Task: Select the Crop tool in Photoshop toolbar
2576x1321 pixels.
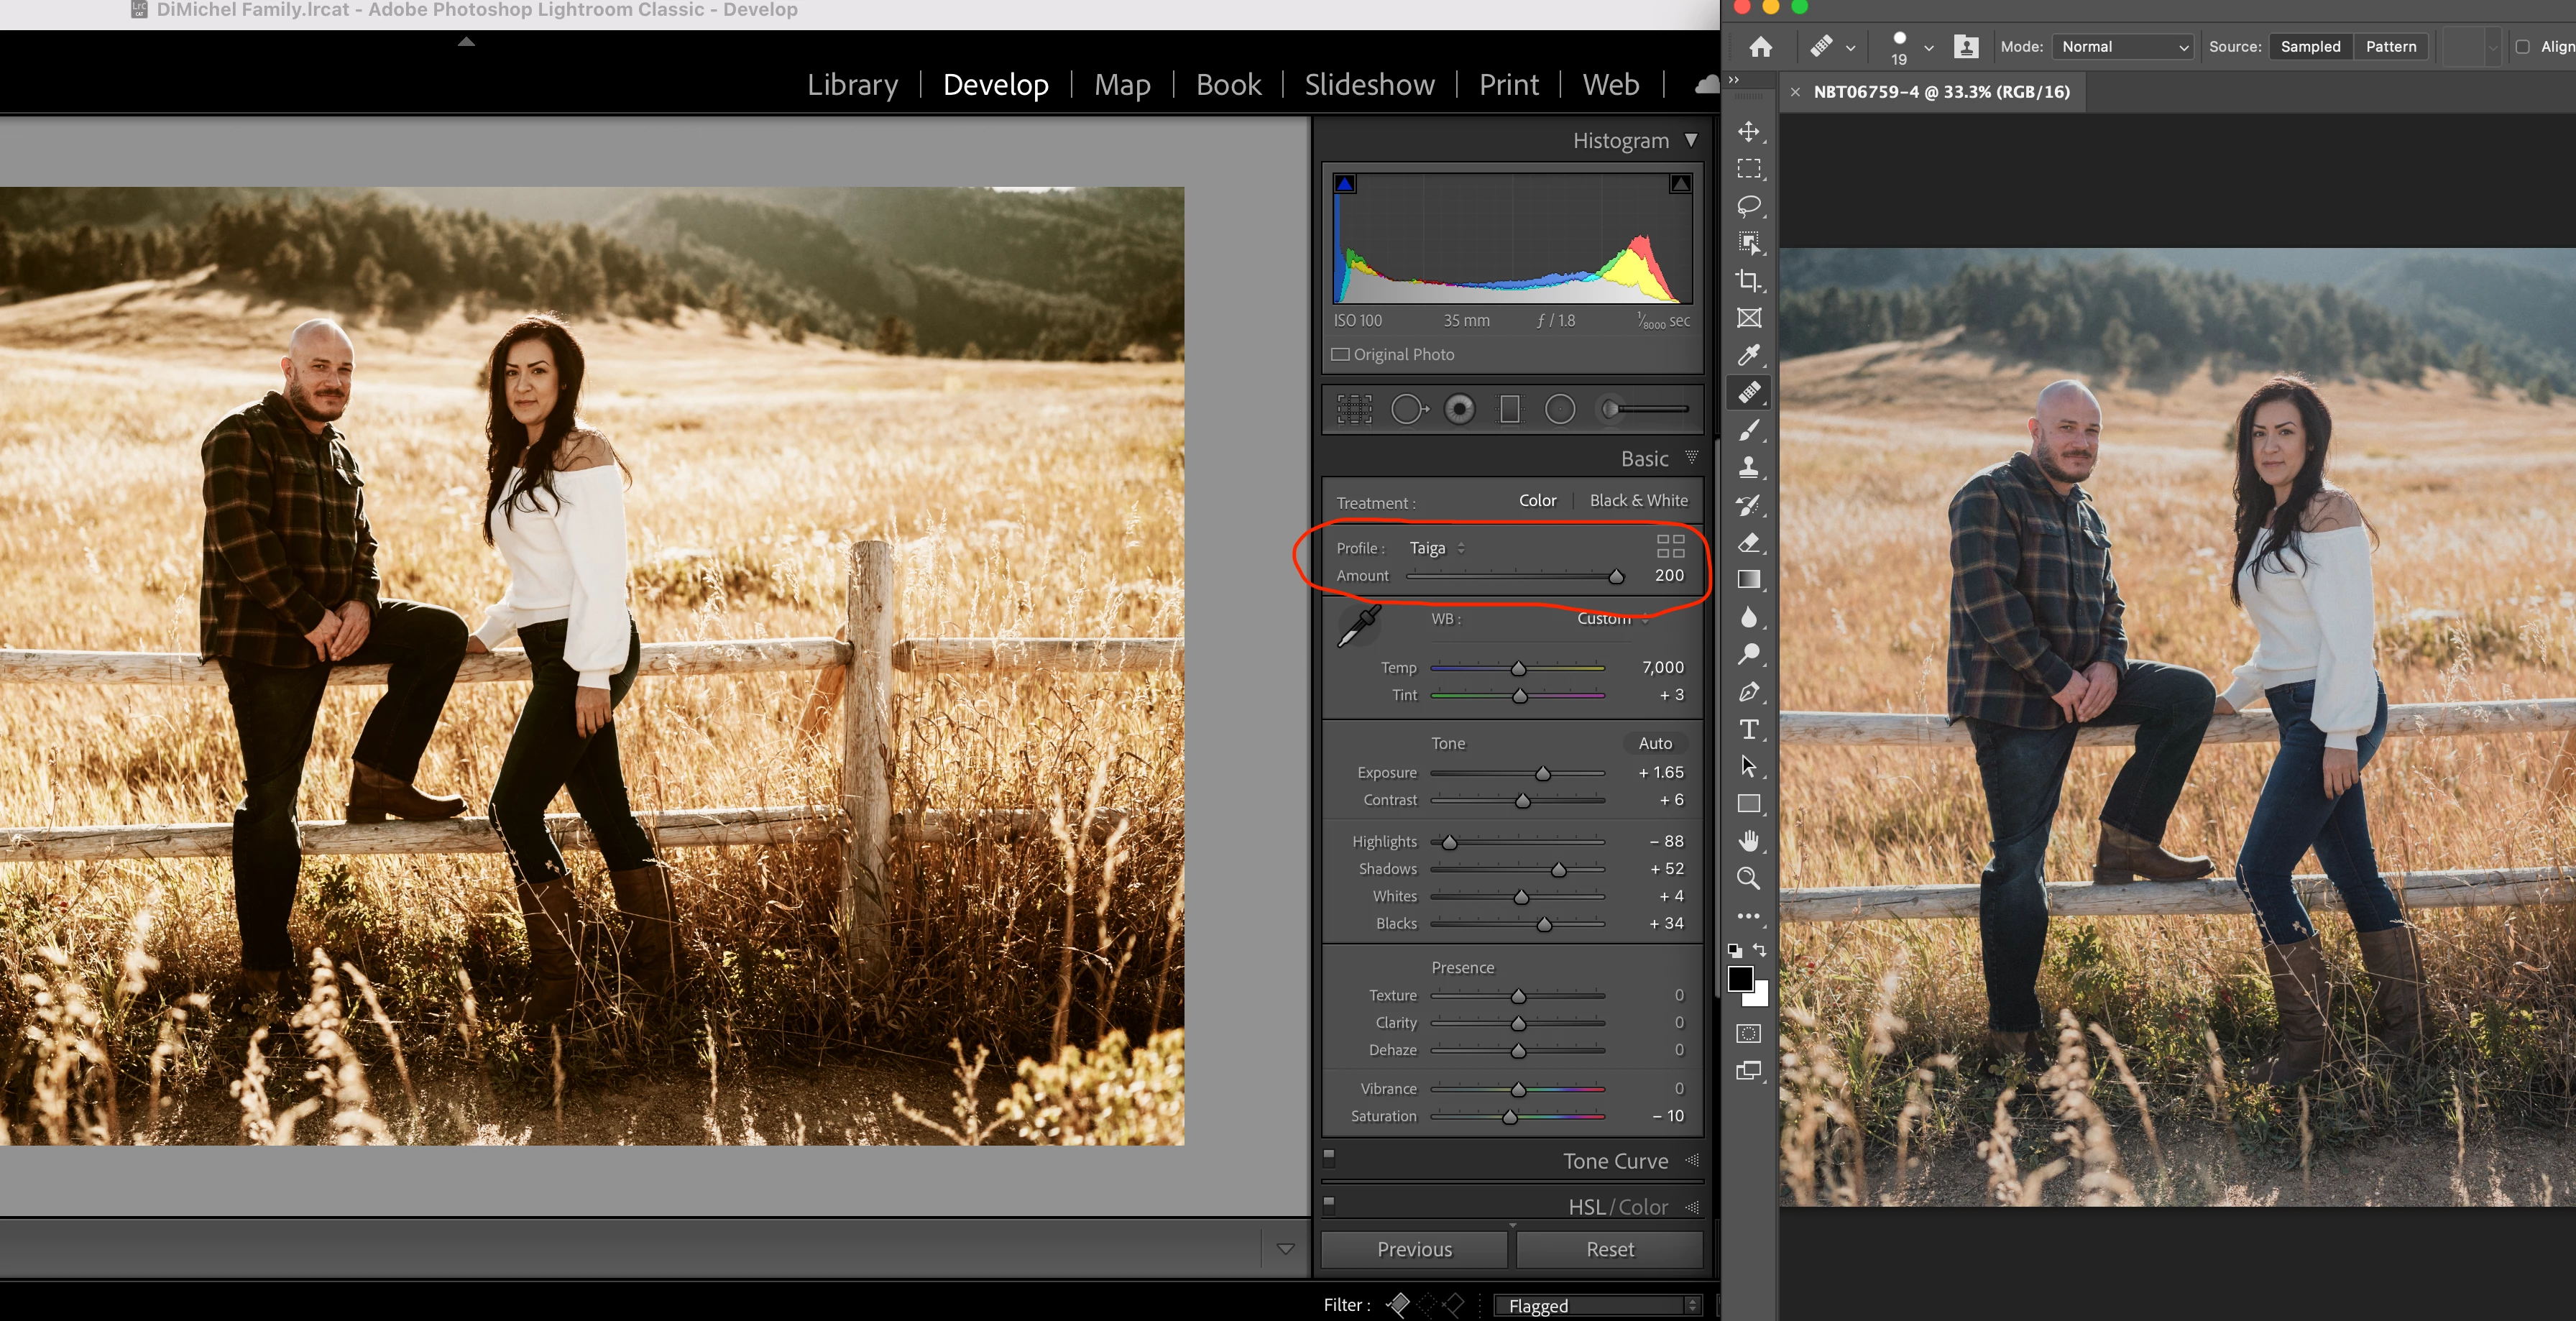Action: coord(1748,281)
